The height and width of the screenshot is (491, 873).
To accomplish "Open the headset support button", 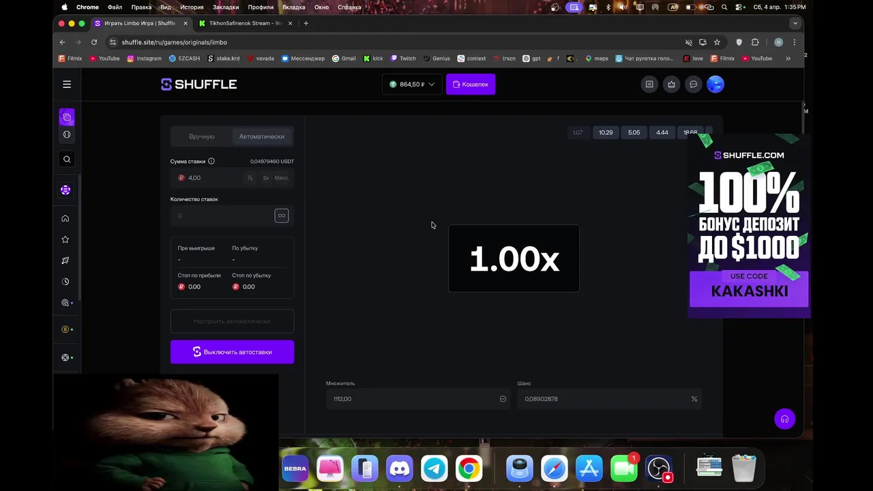I will (x=784, y=419).
